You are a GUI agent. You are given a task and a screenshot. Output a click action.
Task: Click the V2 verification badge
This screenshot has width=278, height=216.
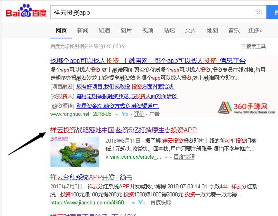click(125, 114)
